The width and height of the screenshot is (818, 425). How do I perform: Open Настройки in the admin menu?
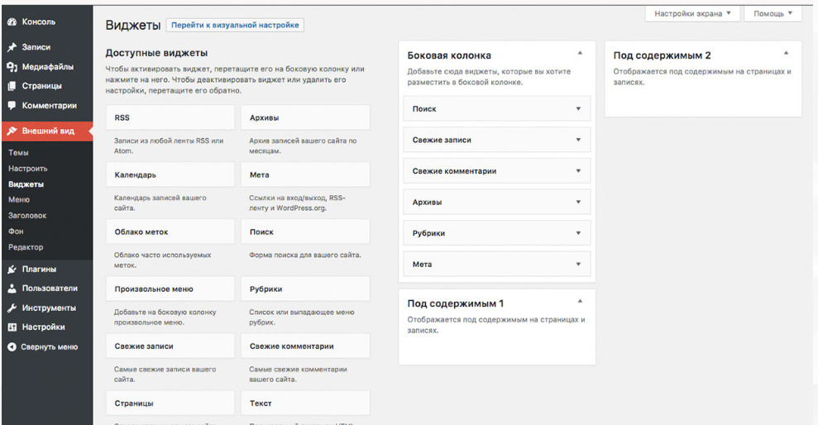pyautogui.click(x=43, y=327)
